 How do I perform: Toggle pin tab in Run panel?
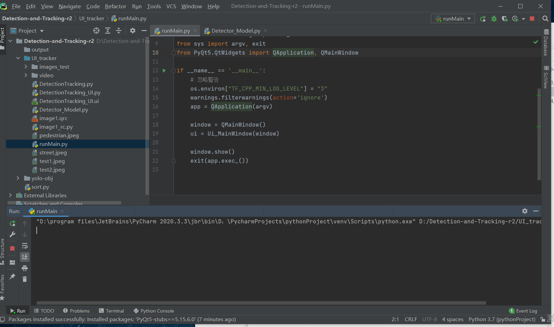(x=12, y=276)
